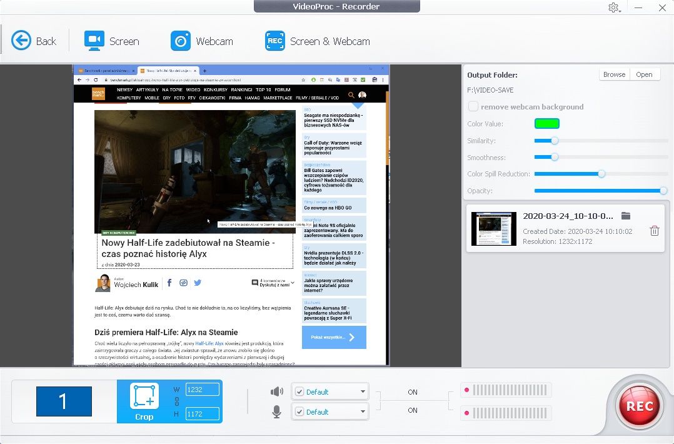674x444 pixels.
Task: Toggle the aspect ratio lock link icon
Action: [x=177, y=402]
